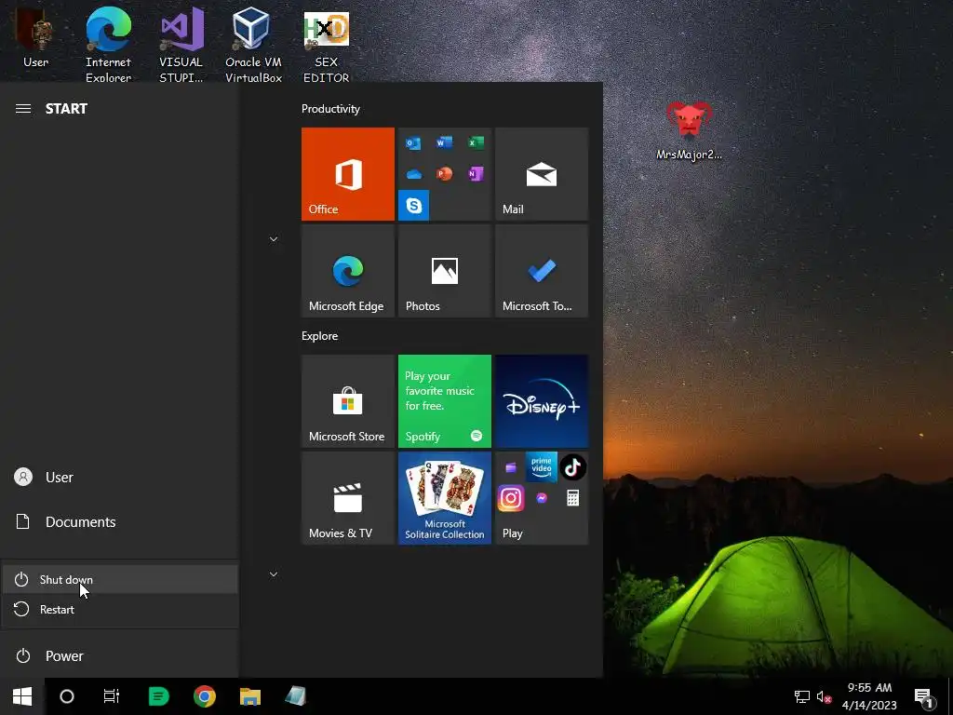This screenshot has height=715, width=953.
Task: Open the Mail tile
Action: [x=542, y=174]
